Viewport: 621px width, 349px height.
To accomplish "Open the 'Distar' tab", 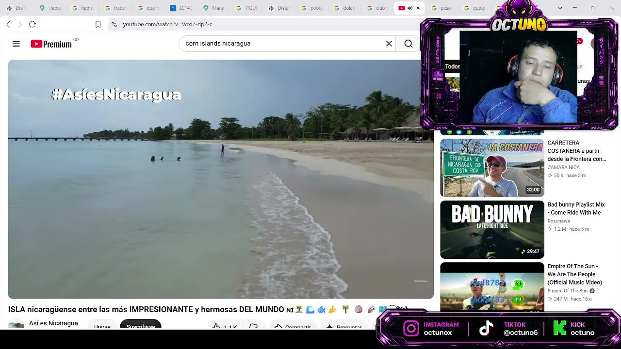I will pos(279,8).
